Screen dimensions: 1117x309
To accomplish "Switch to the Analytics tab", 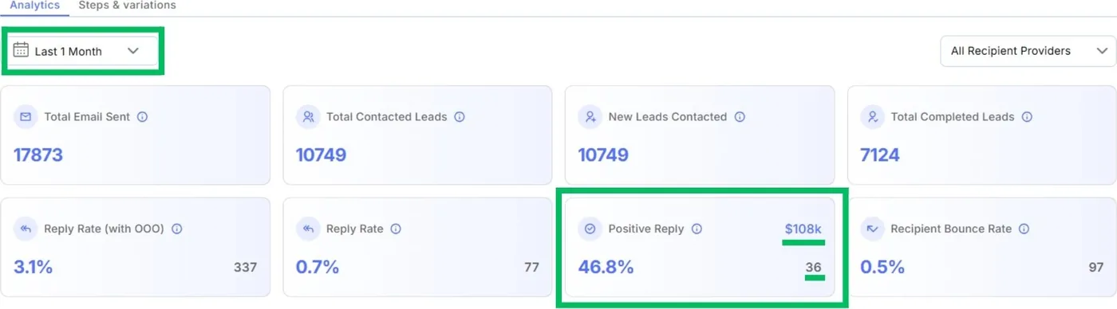I will [x=34, y=6].
